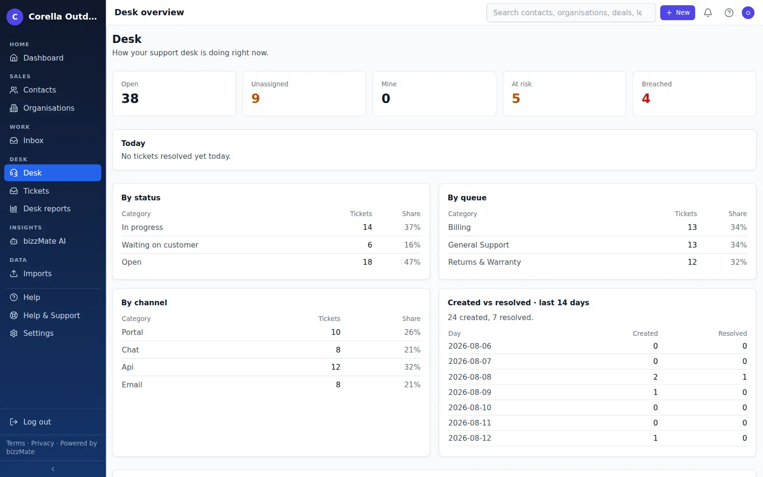The width and height of the screenshot is (763, 477).
Task: Click Powered by bizzMate link
Action: [x=52, y=447]
